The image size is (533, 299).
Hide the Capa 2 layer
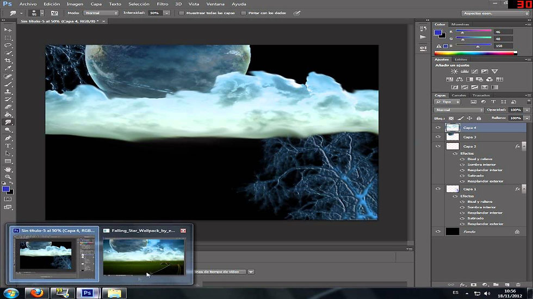[438, 146]
